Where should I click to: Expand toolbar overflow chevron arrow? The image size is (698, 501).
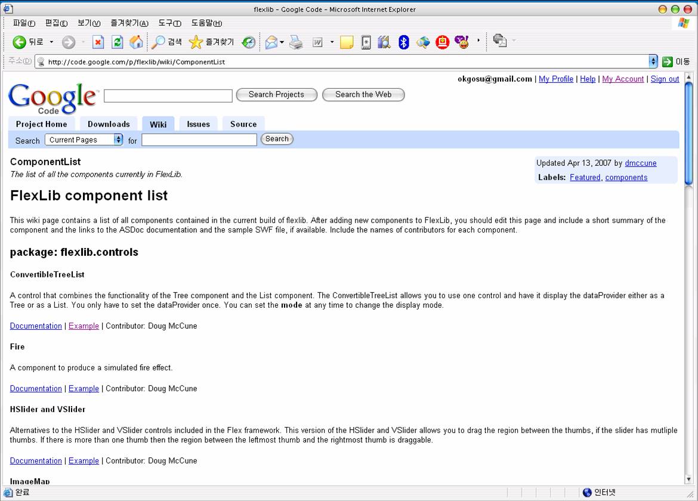click(x=478, y=41)
